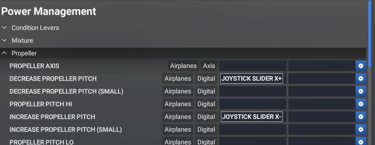Open gear settings for INCREASE PROPELLER PITCH (SMALL)
The image size is (375, 145).
click(361, 129)
